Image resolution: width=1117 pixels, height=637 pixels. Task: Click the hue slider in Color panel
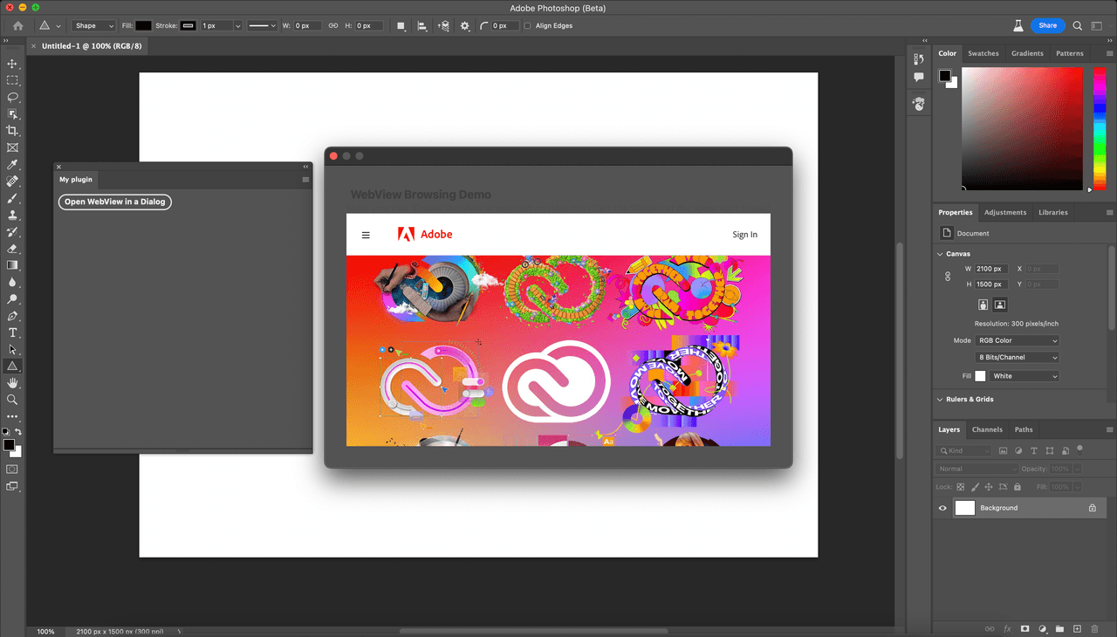pyautogui.click(x=1100, y=127)
